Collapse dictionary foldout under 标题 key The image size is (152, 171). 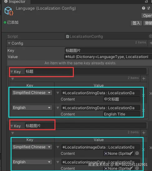pos(13,79)
